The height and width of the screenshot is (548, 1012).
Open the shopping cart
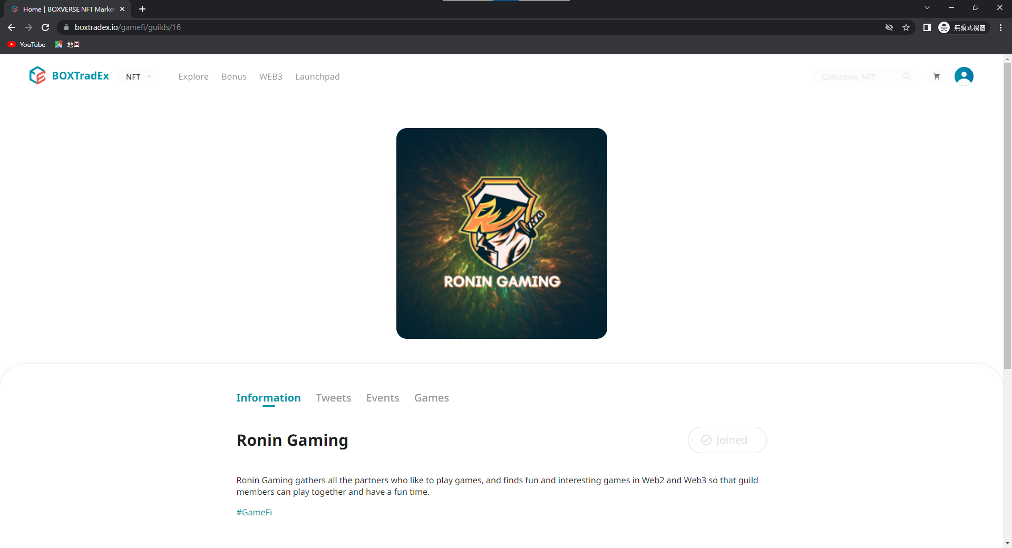(x=937, y=76)
